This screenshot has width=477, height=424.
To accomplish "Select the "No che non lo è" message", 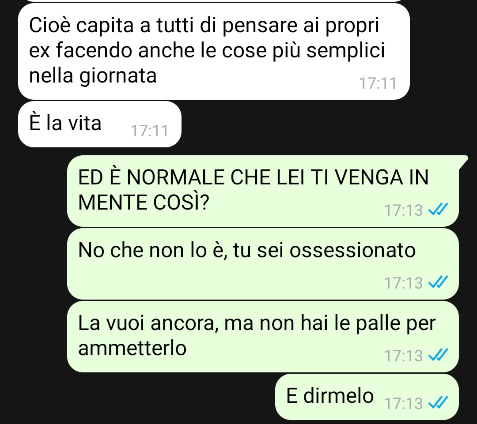I will 263,264.
